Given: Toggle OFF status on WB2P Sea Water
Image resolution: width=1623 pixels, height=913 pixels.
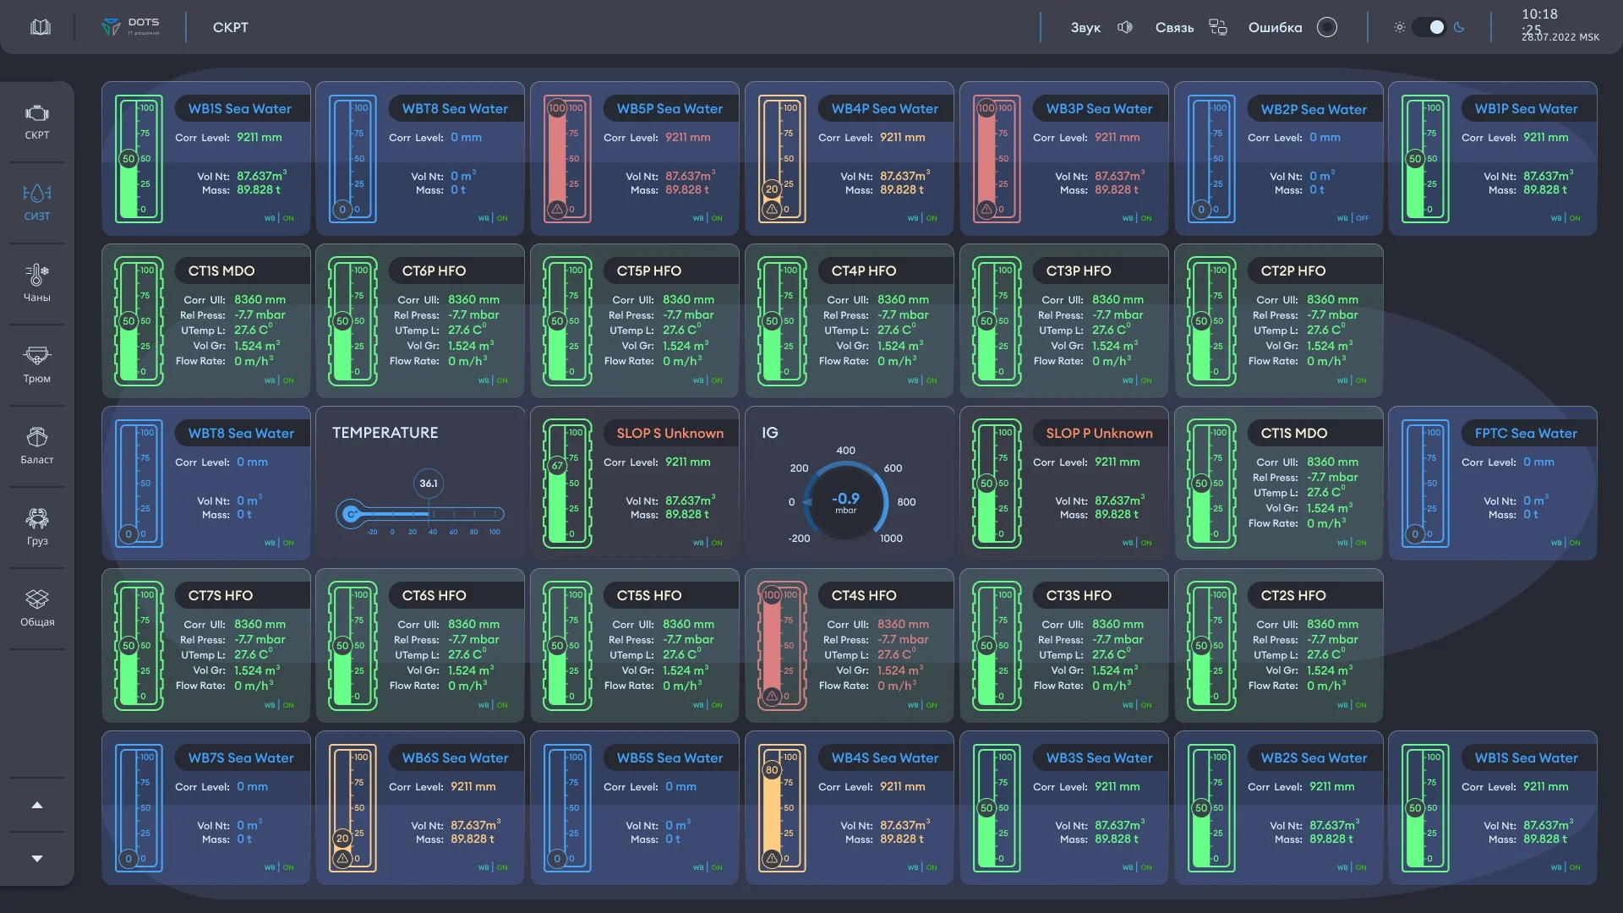Looking at the screenshot, I should click(1362, 218).
